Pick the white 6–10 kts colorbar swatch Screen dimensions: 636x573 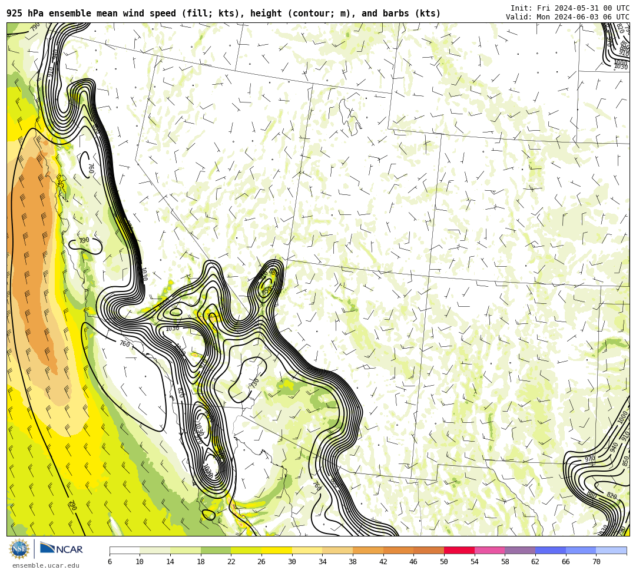click(124, 550)
